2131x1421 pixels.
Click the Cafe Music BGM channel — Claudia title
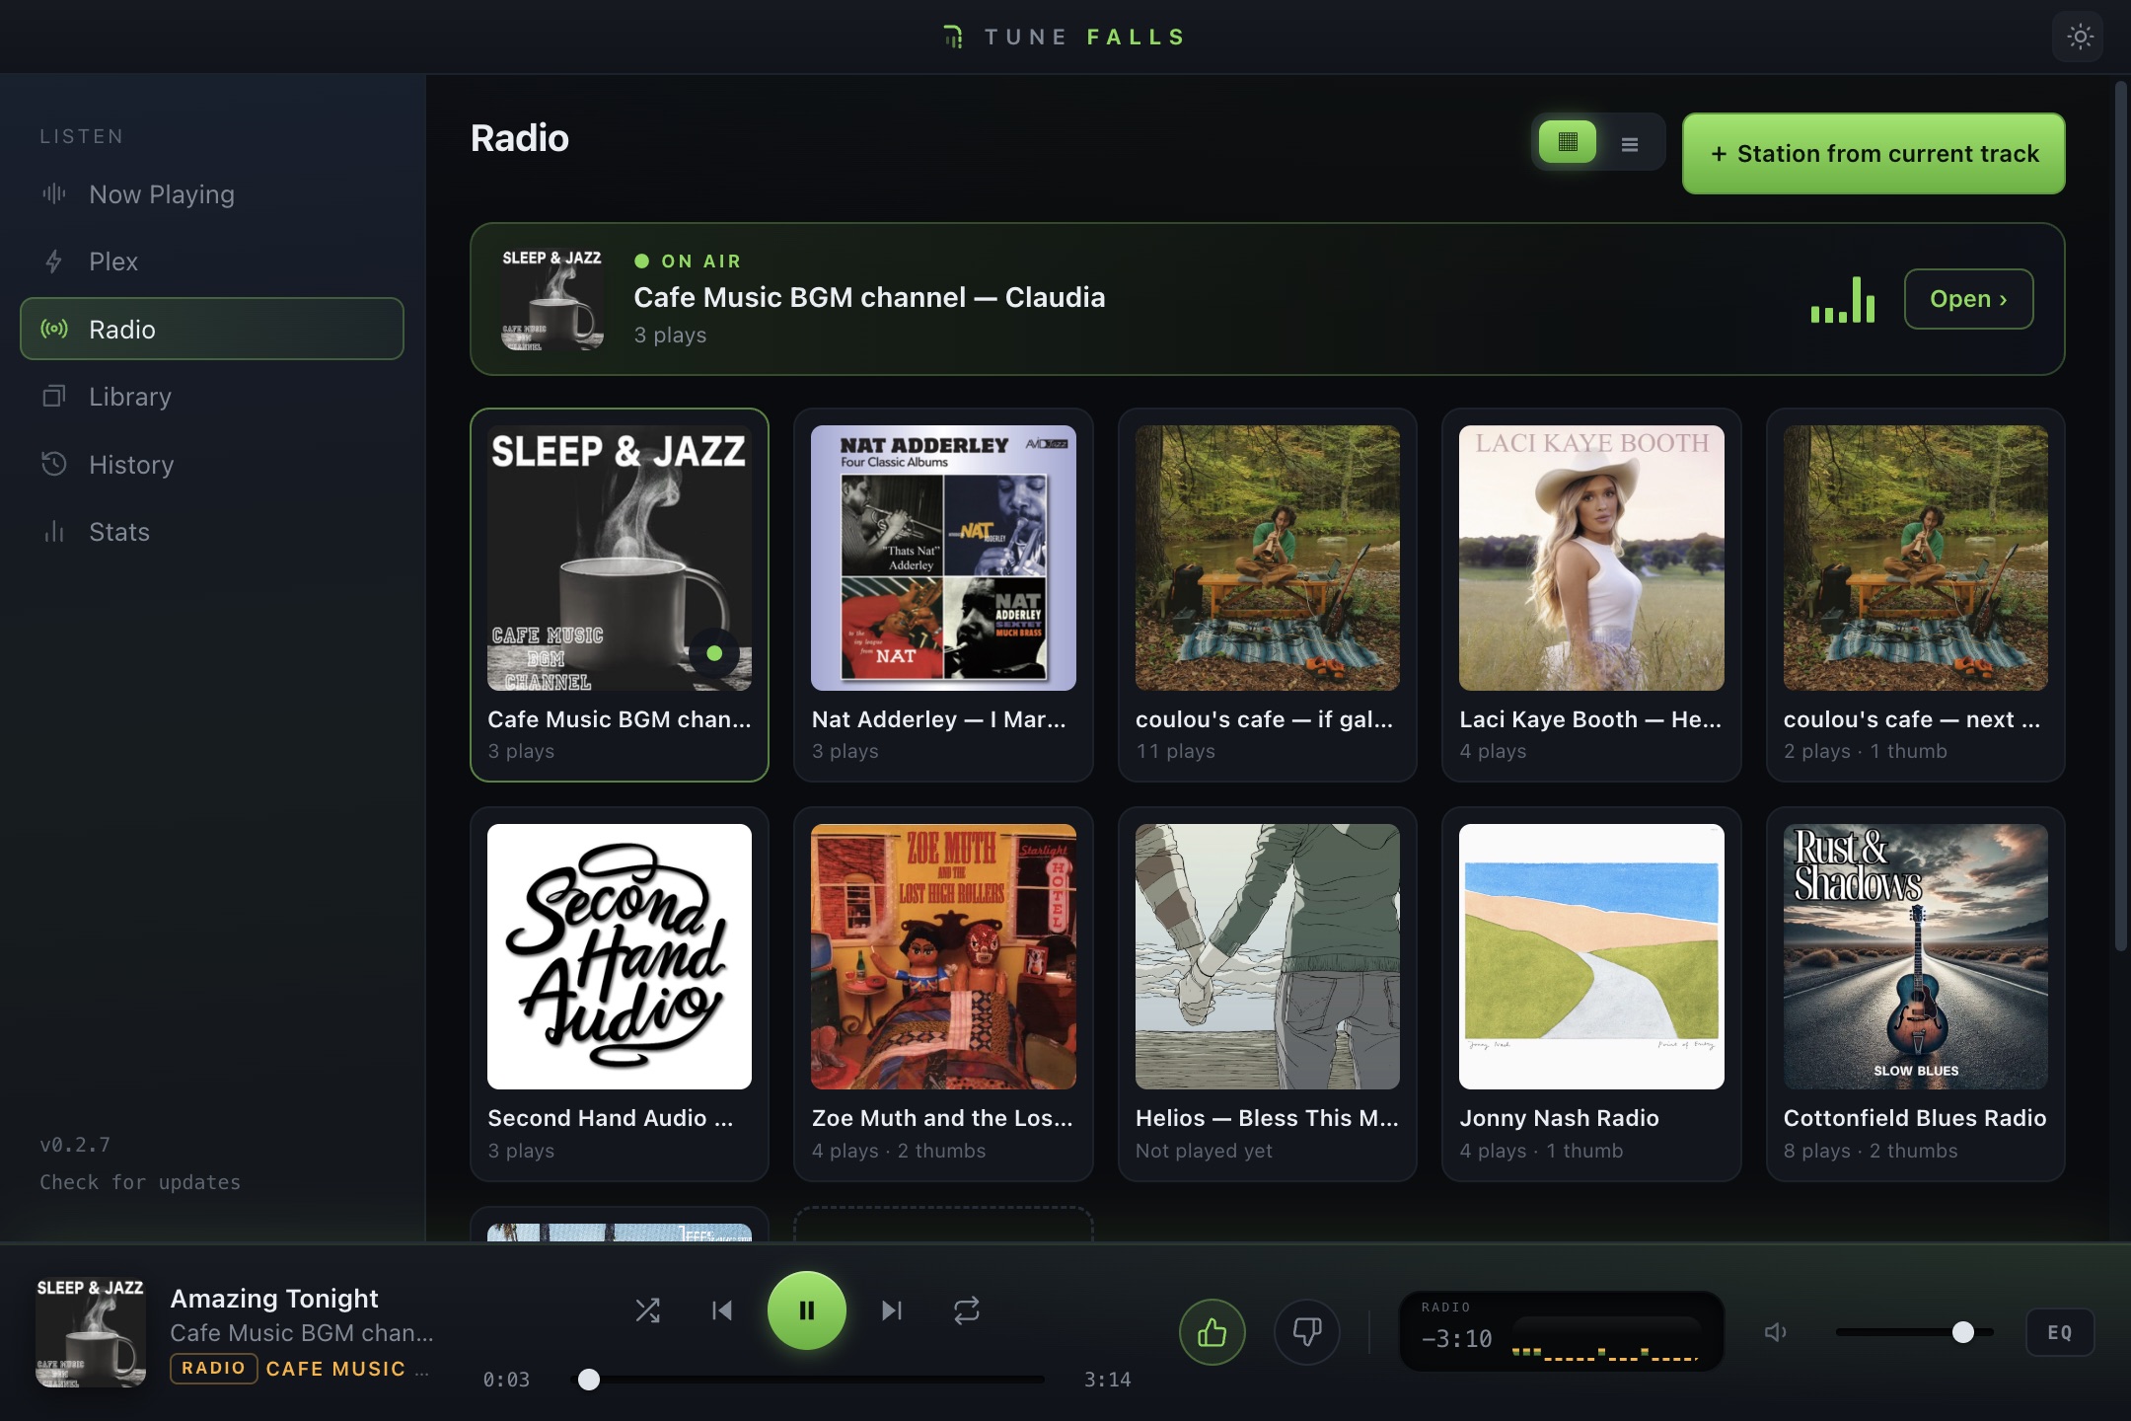click(869, 297)
